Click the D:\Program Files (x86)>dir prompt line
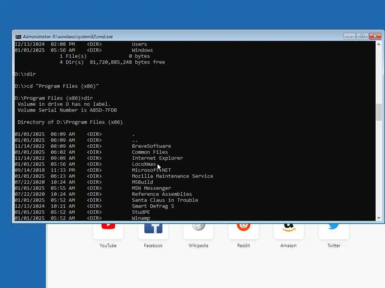This screenshot has height=288, width=385. [53, 98]
